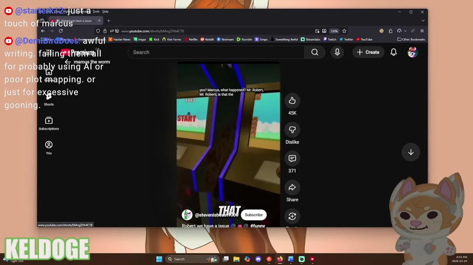Click the YouTube search magnifier button

[x=314, y=52]
